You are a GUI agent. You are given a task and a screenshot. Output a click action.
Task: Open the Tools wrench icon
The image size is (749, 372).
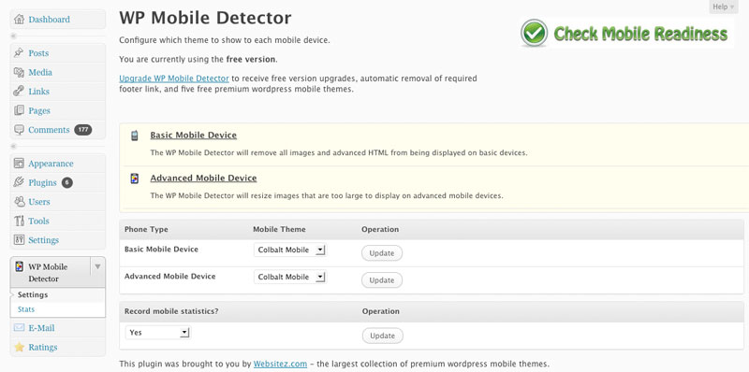click(19, 221)
